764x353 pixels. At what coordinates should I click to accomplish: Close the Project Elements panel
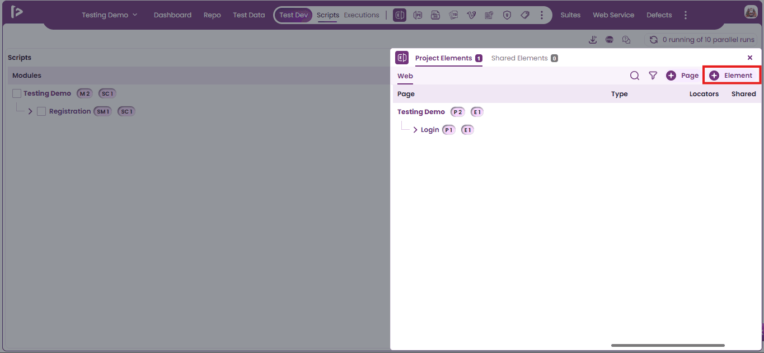click(x=750, y=58)
